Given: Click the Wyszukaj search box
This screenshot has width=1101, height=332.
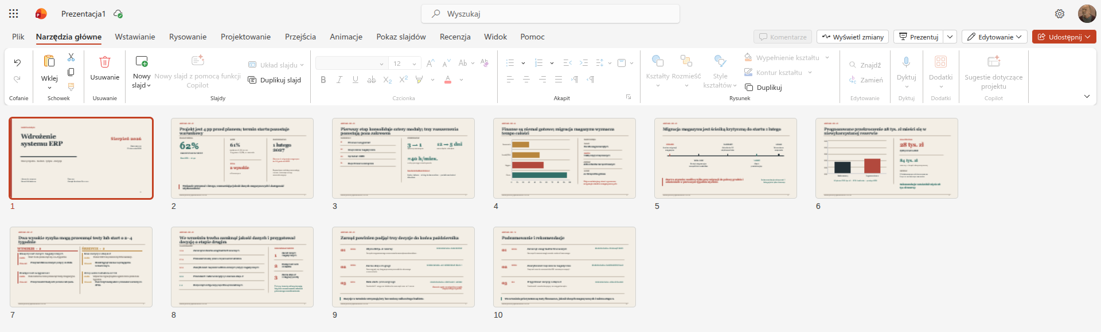Looking at the screenshot, I should (550, 14).
